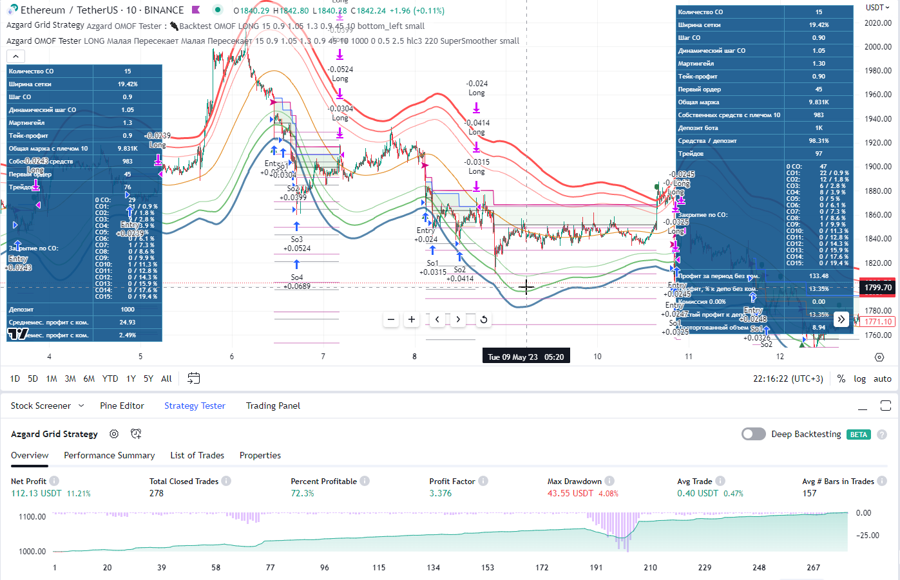Click the 1799.70 crosshair price label
Image resolution: width=900 pixels, height=580 pixels.
point(878,288)
